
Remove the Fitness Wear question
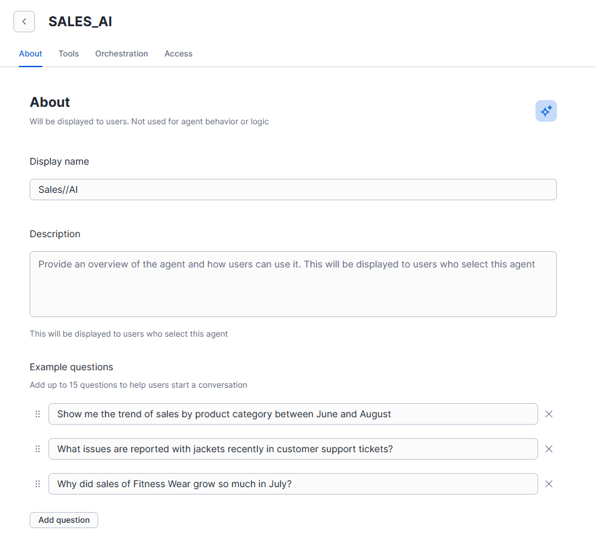coord(549,484)
